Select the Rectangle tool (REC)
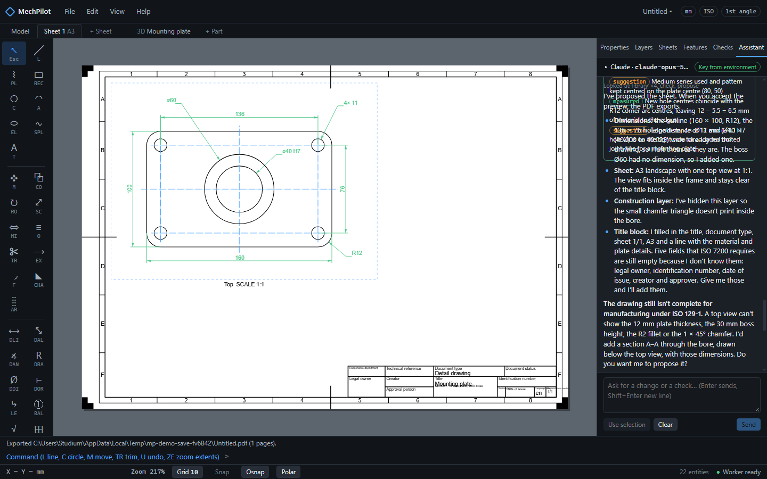 pyautogui.click(x=39, y=78)
